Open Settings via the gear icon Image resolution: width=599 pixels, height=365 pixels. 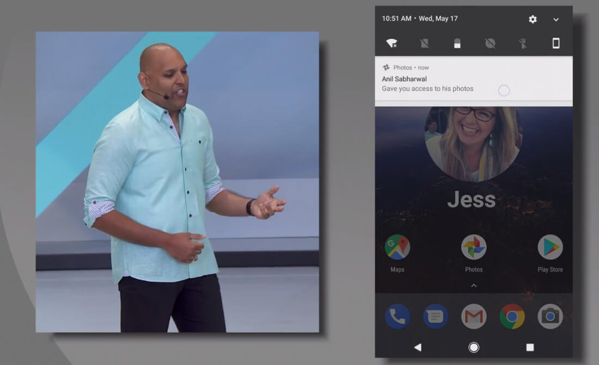[533, 19]
